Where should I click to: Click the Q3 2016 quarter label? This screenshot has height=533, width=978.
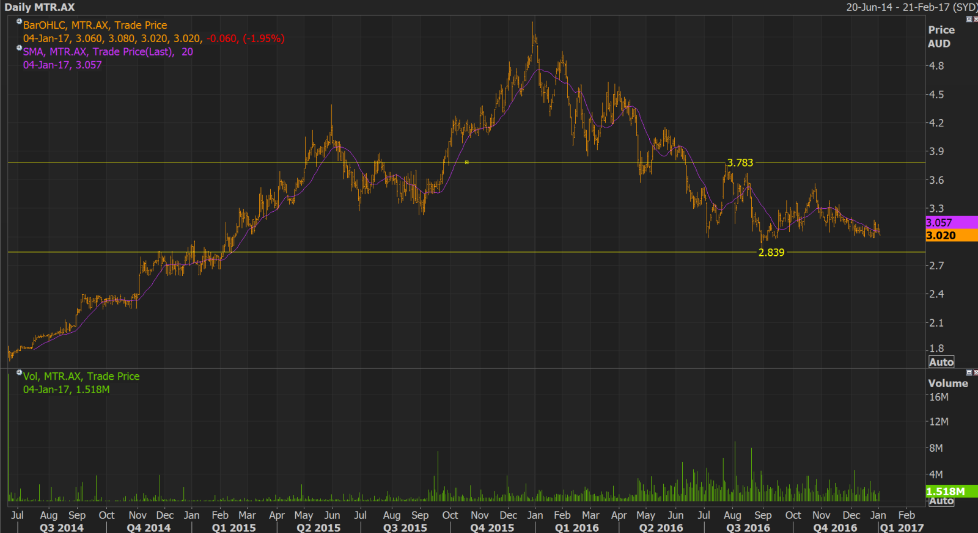point(748,528)
